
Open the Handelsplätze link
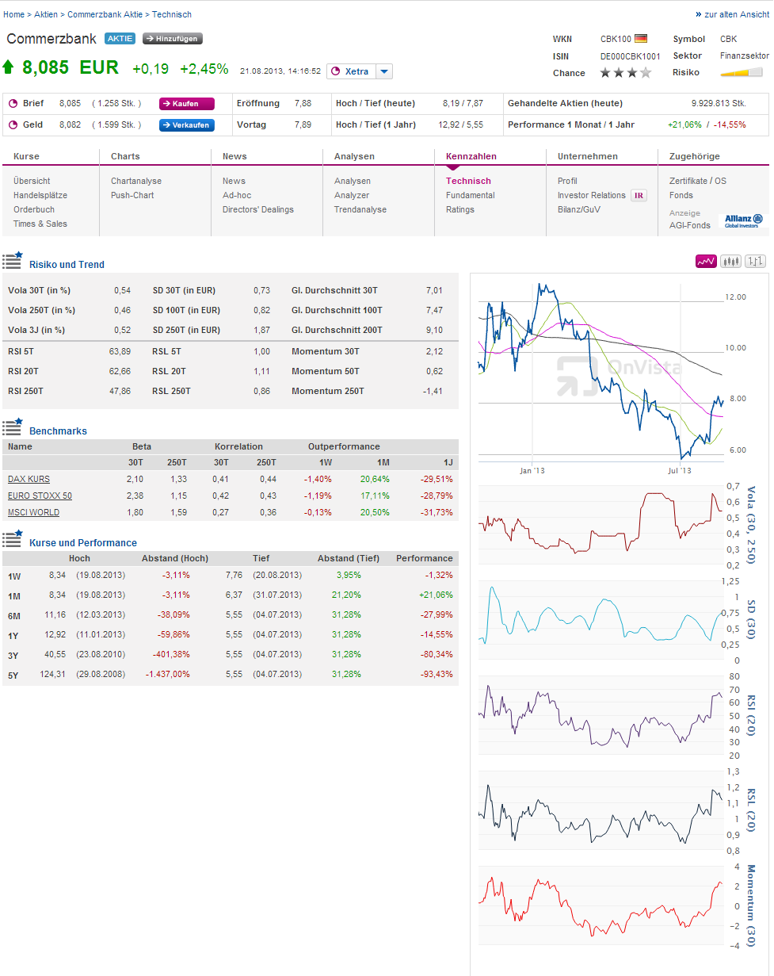(40, 195)
